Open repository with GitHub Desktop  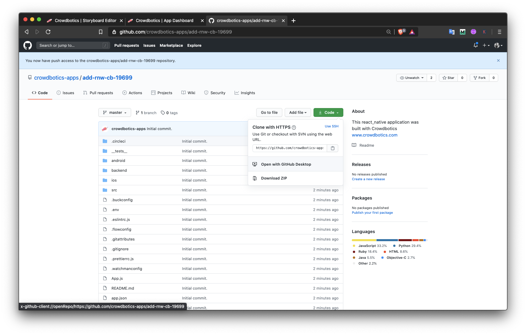[x=286, y=164]
